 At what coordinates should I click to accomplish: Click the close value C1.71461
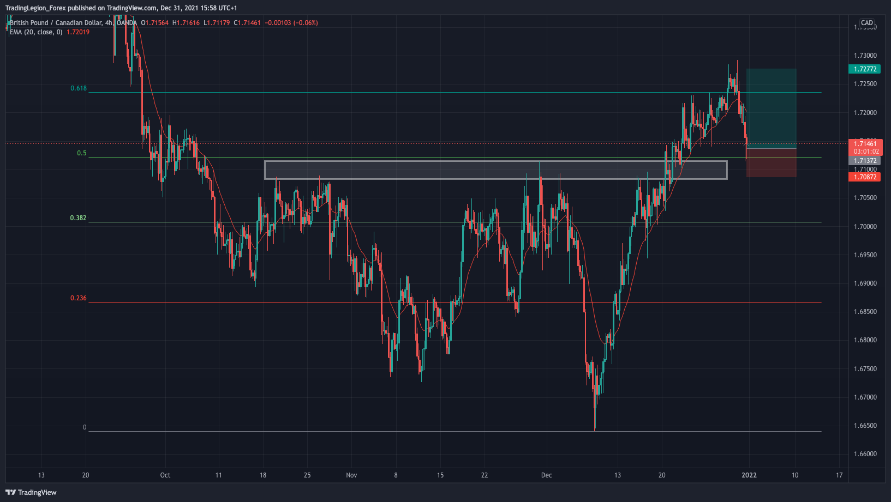tap(247, 23)
